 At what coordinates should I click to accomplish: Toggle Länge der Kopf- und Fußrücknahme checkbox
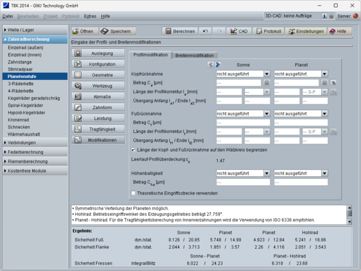(134, 150)
